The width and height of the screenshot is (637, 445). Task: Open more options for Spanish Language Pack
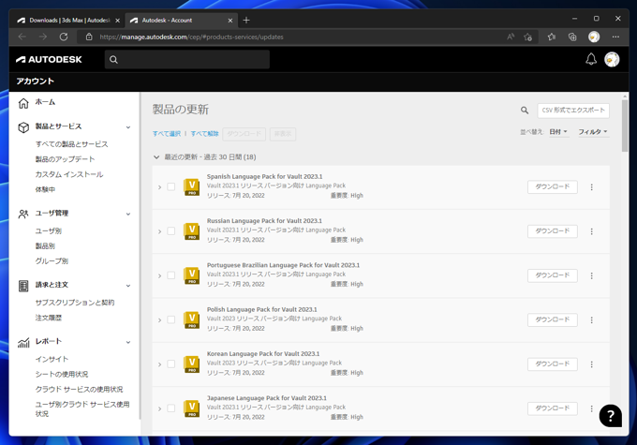click(591, 187)
